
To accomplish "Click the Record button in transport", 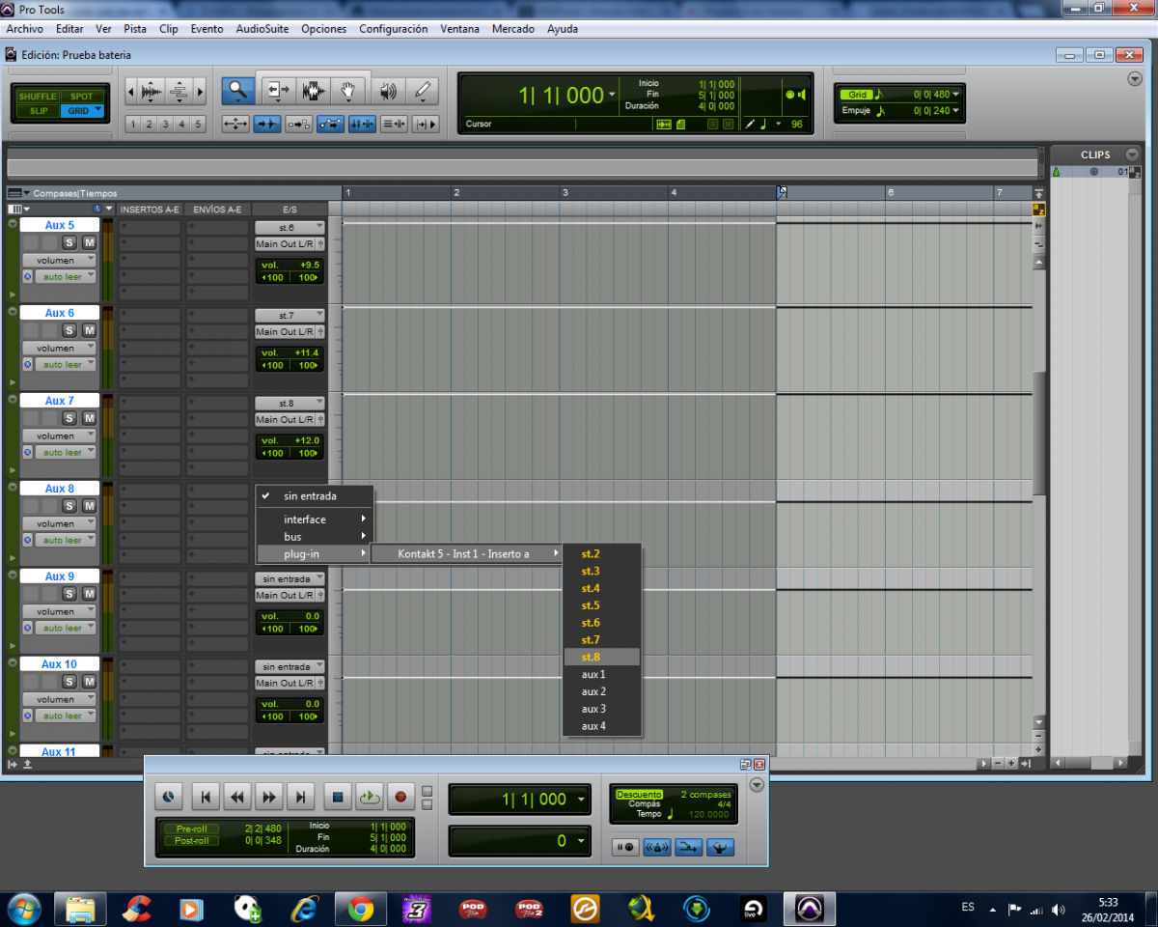I will pos(400,797).
